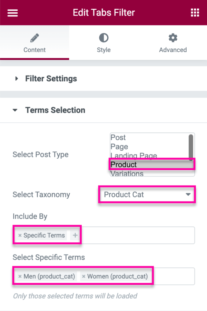Screen dimensions: 207x311
Task: Click the pencil icon above Content
Action: [34, 38]
